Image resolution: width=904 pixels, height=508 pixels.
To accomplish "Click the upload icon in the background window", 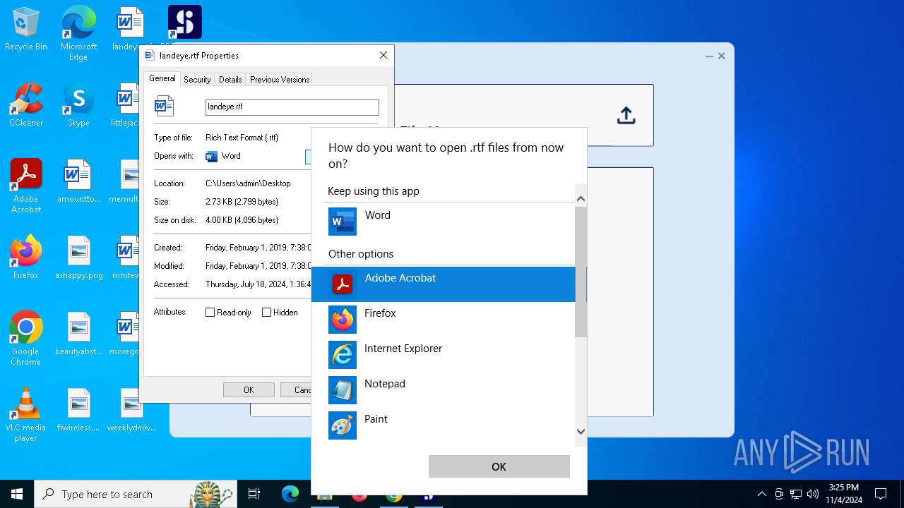I will click(x=626, y=115).
